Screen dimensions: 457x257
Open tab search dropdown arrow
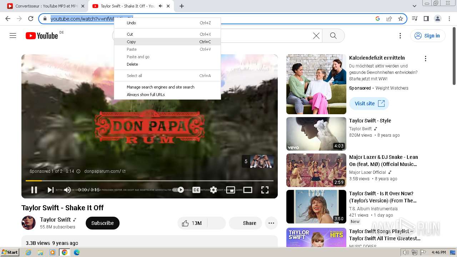point(415,6)
